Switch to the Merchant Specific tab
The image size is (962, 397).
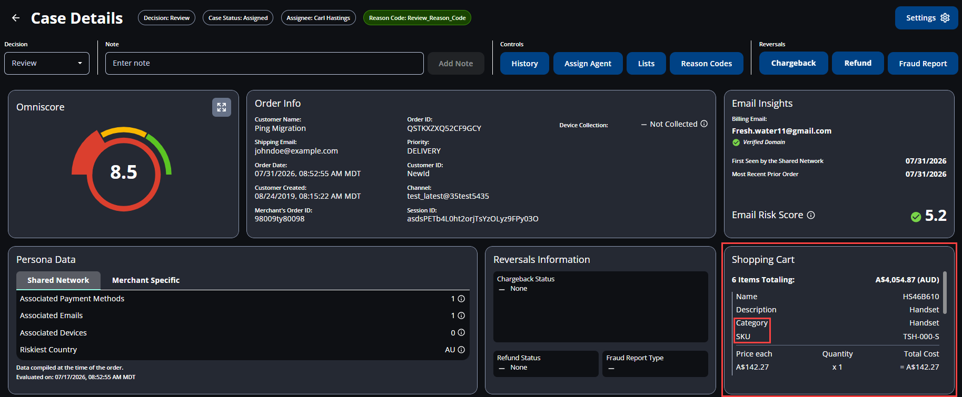click(x=146, y=280)
